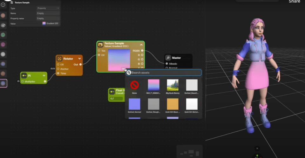Click the Texture Sample node image icon
The width and height of the screenshot is (305, 158).
[x=100, y=45]
